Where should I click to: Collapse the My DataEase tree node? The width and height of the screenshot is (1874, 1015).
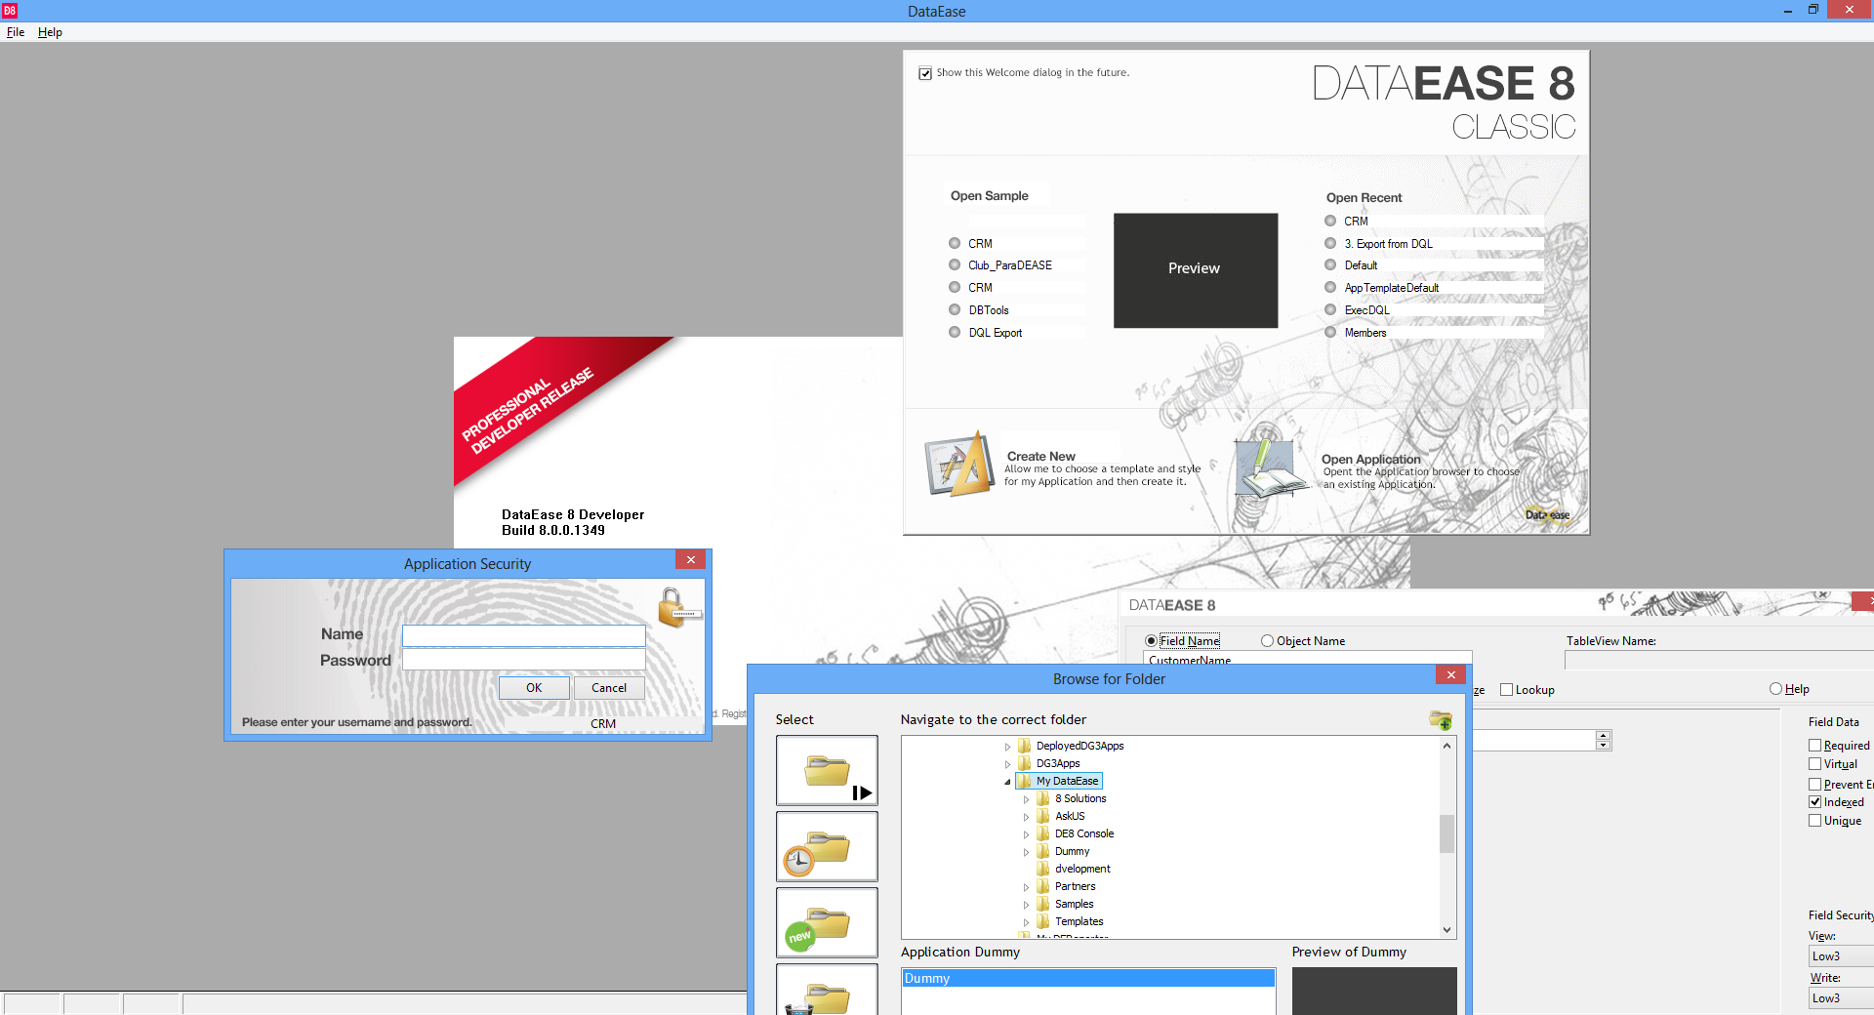[1007, 782]
